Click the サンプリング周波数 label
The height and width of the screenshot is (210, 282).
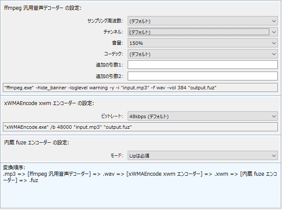pos(105,21)
